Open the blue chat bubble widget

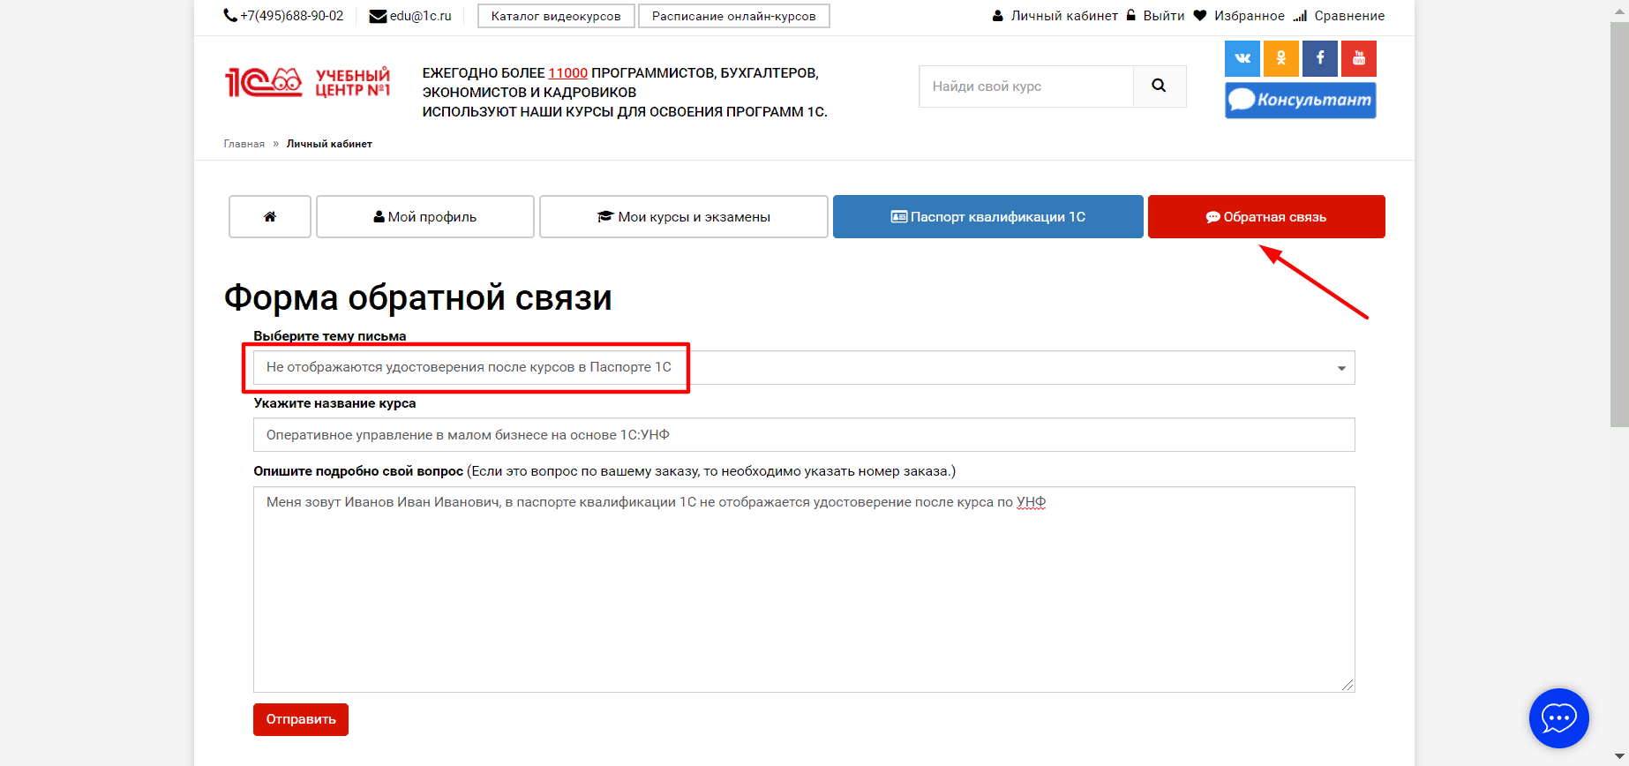[x=1558, y=718]
